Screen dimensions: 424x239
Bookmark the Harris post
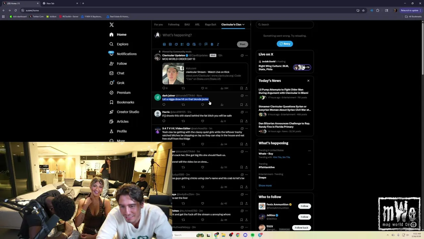(241, 121)
